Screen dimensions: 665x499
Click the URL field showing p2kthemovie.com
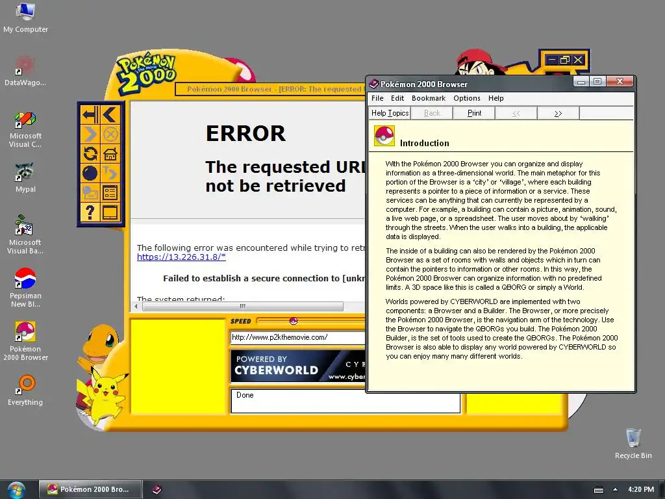coord(297,337)
